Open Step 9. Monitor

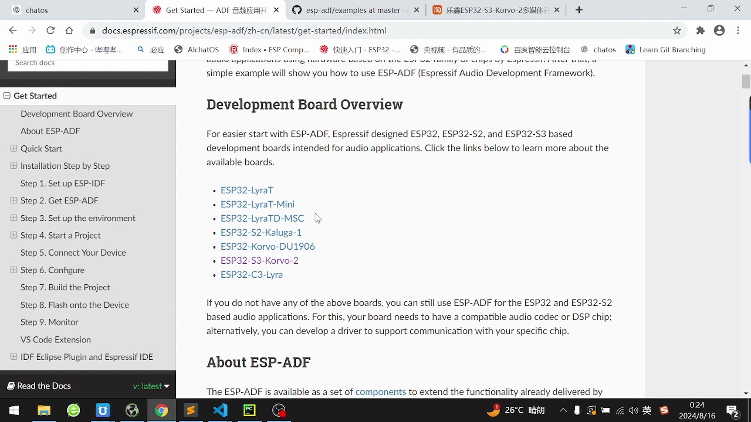pyautogui.click(x=49, y=322)
